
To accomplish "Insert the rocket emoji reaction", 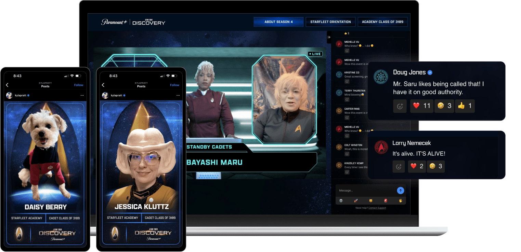I will click(356, 201).
